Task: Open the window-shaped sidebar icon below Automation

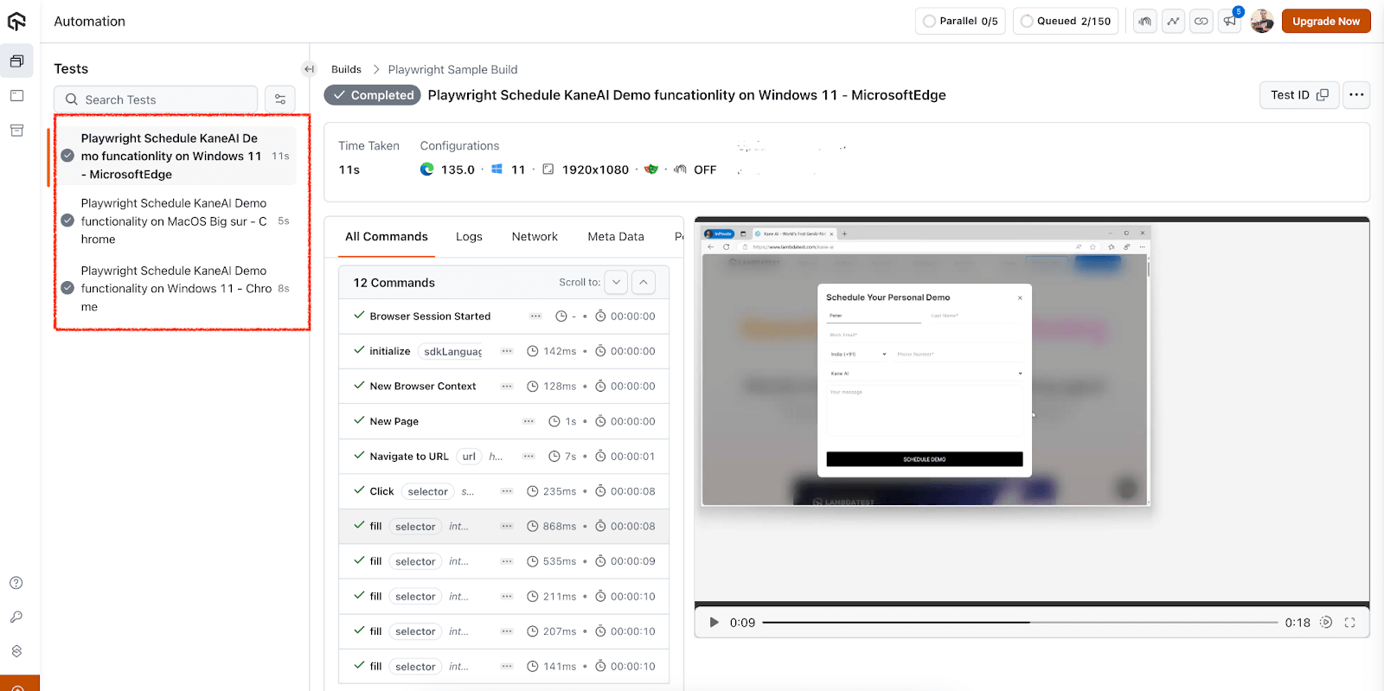Action: point(16,96)
